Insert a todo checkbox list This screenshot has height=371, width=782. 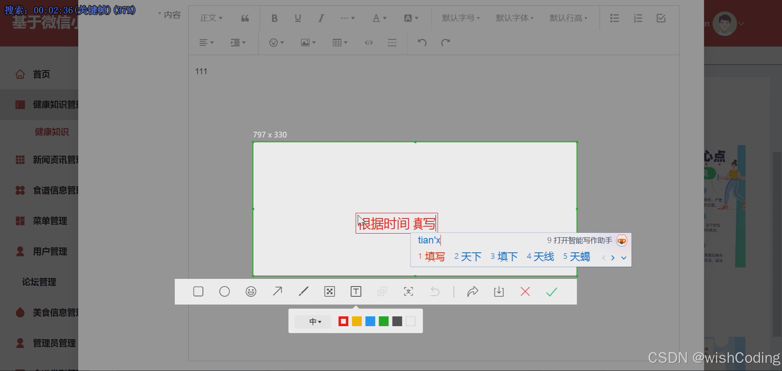tap(661, 18)
